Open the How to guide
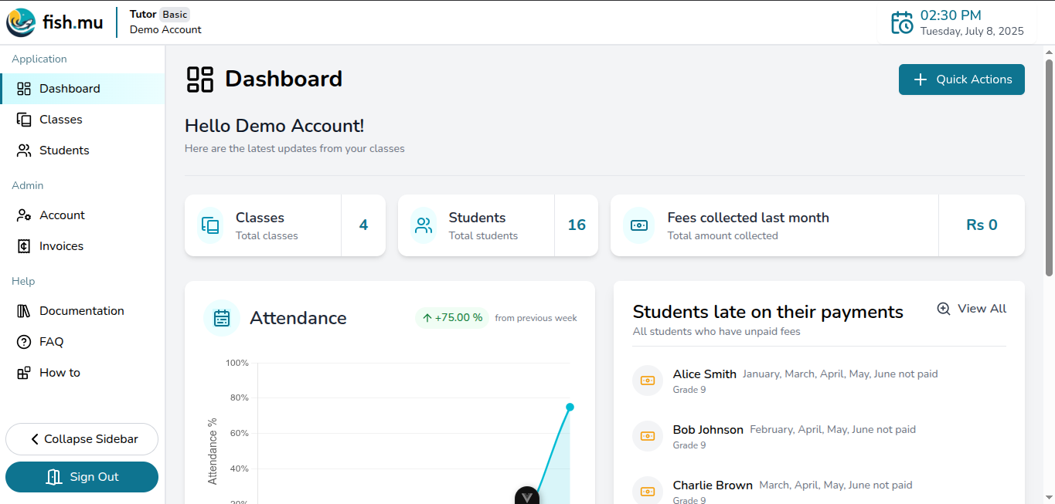Viewport: 1055px width, 504px height. [x=83, y=373]
